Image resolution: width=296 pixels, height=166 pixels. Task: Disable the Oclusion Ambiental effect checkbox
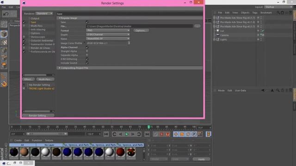pos(24,40)
